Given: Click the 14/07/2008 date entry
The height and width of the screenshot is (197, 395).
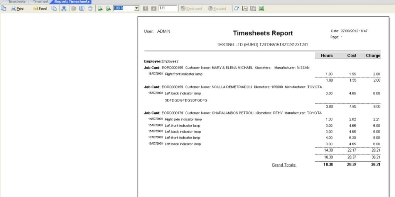Looking at the screenshot, I should 155,119.
